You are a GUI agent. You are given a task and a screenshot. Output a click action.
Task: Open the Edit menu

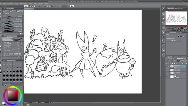coord(4,4)
